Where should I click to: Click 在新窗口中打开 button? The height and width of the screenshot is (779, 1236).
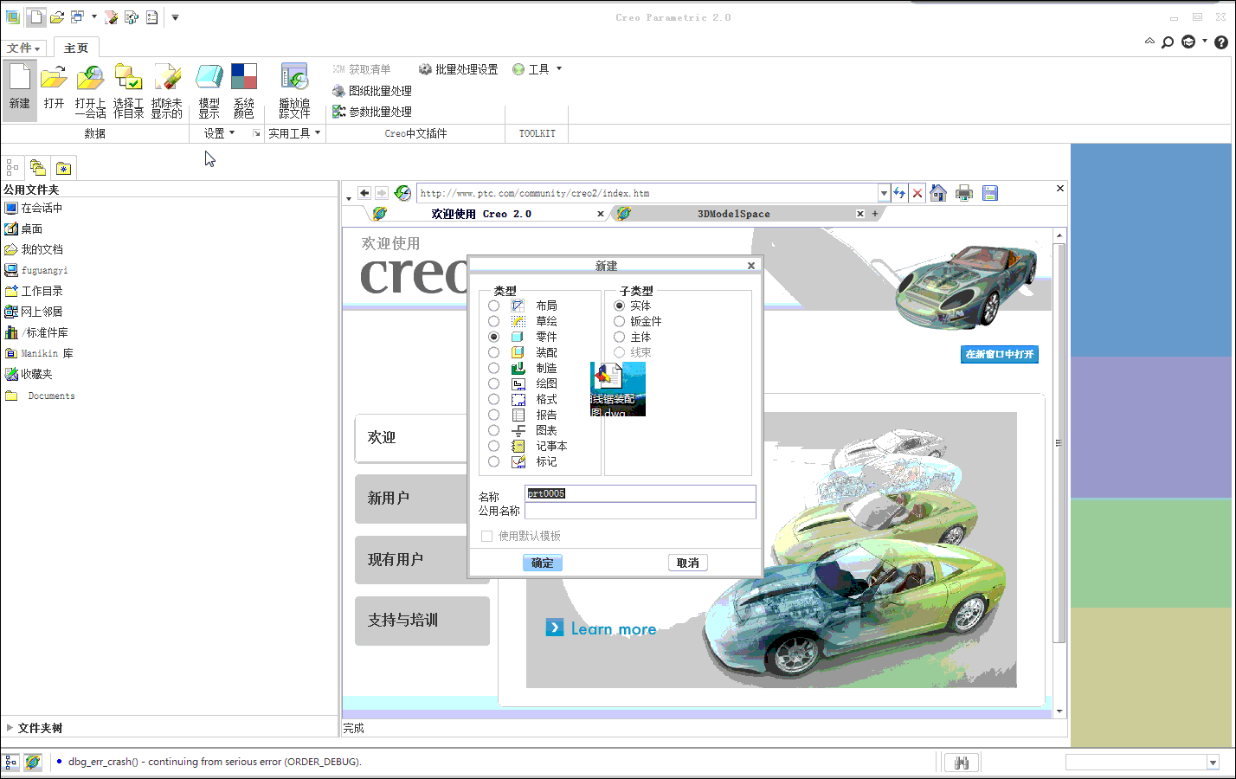tap(1000, 354)
